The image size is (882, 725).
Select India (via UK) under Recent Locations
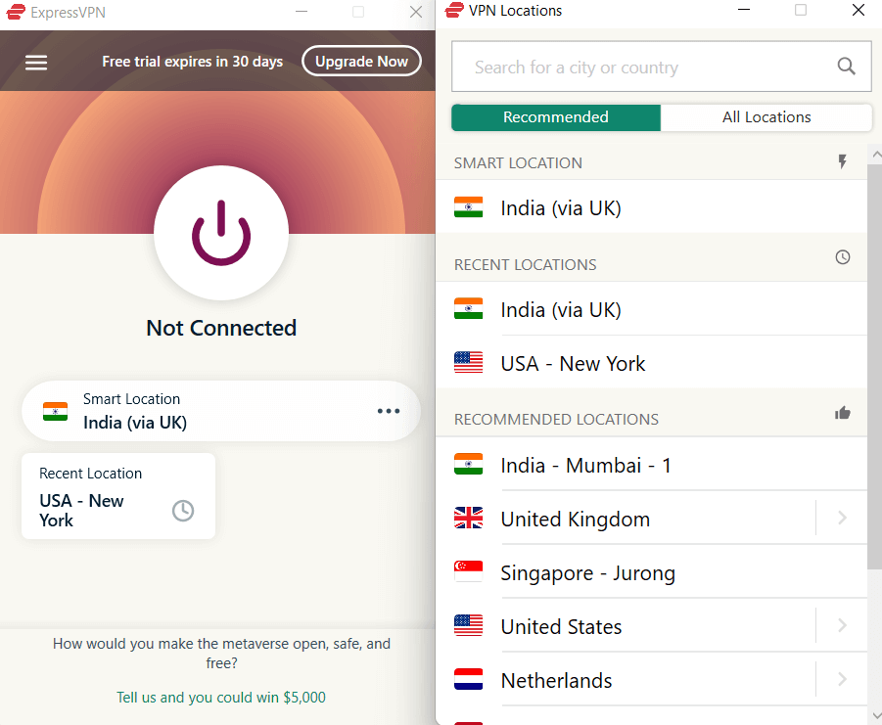coord(651,309)
